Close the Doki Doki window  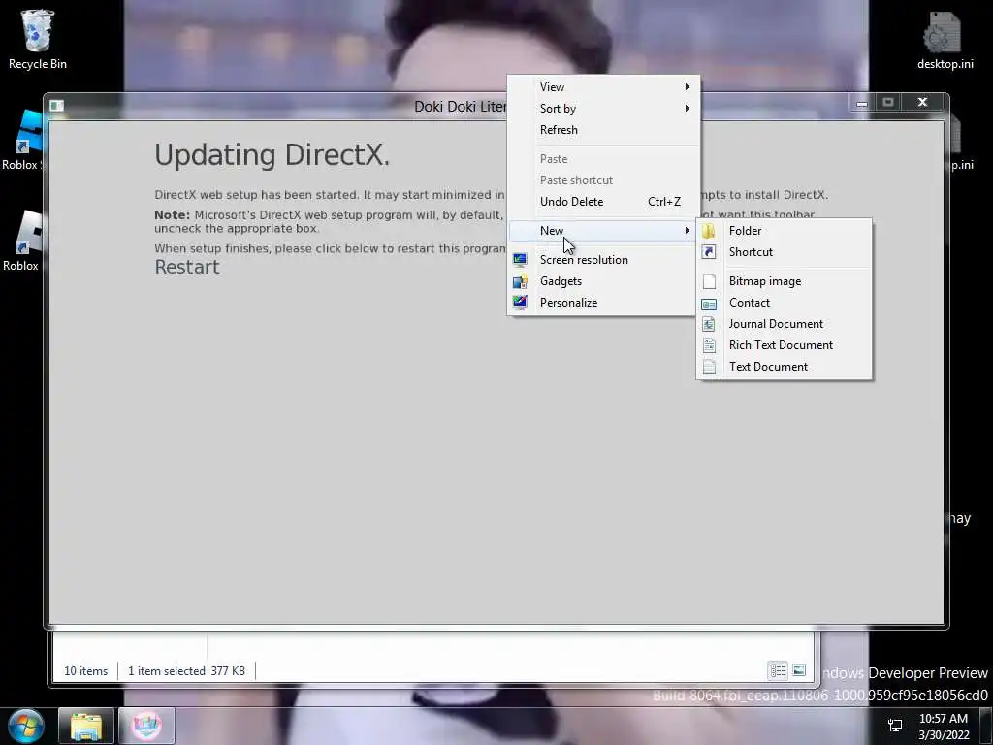pyautogui.click(x=923, y=103)
